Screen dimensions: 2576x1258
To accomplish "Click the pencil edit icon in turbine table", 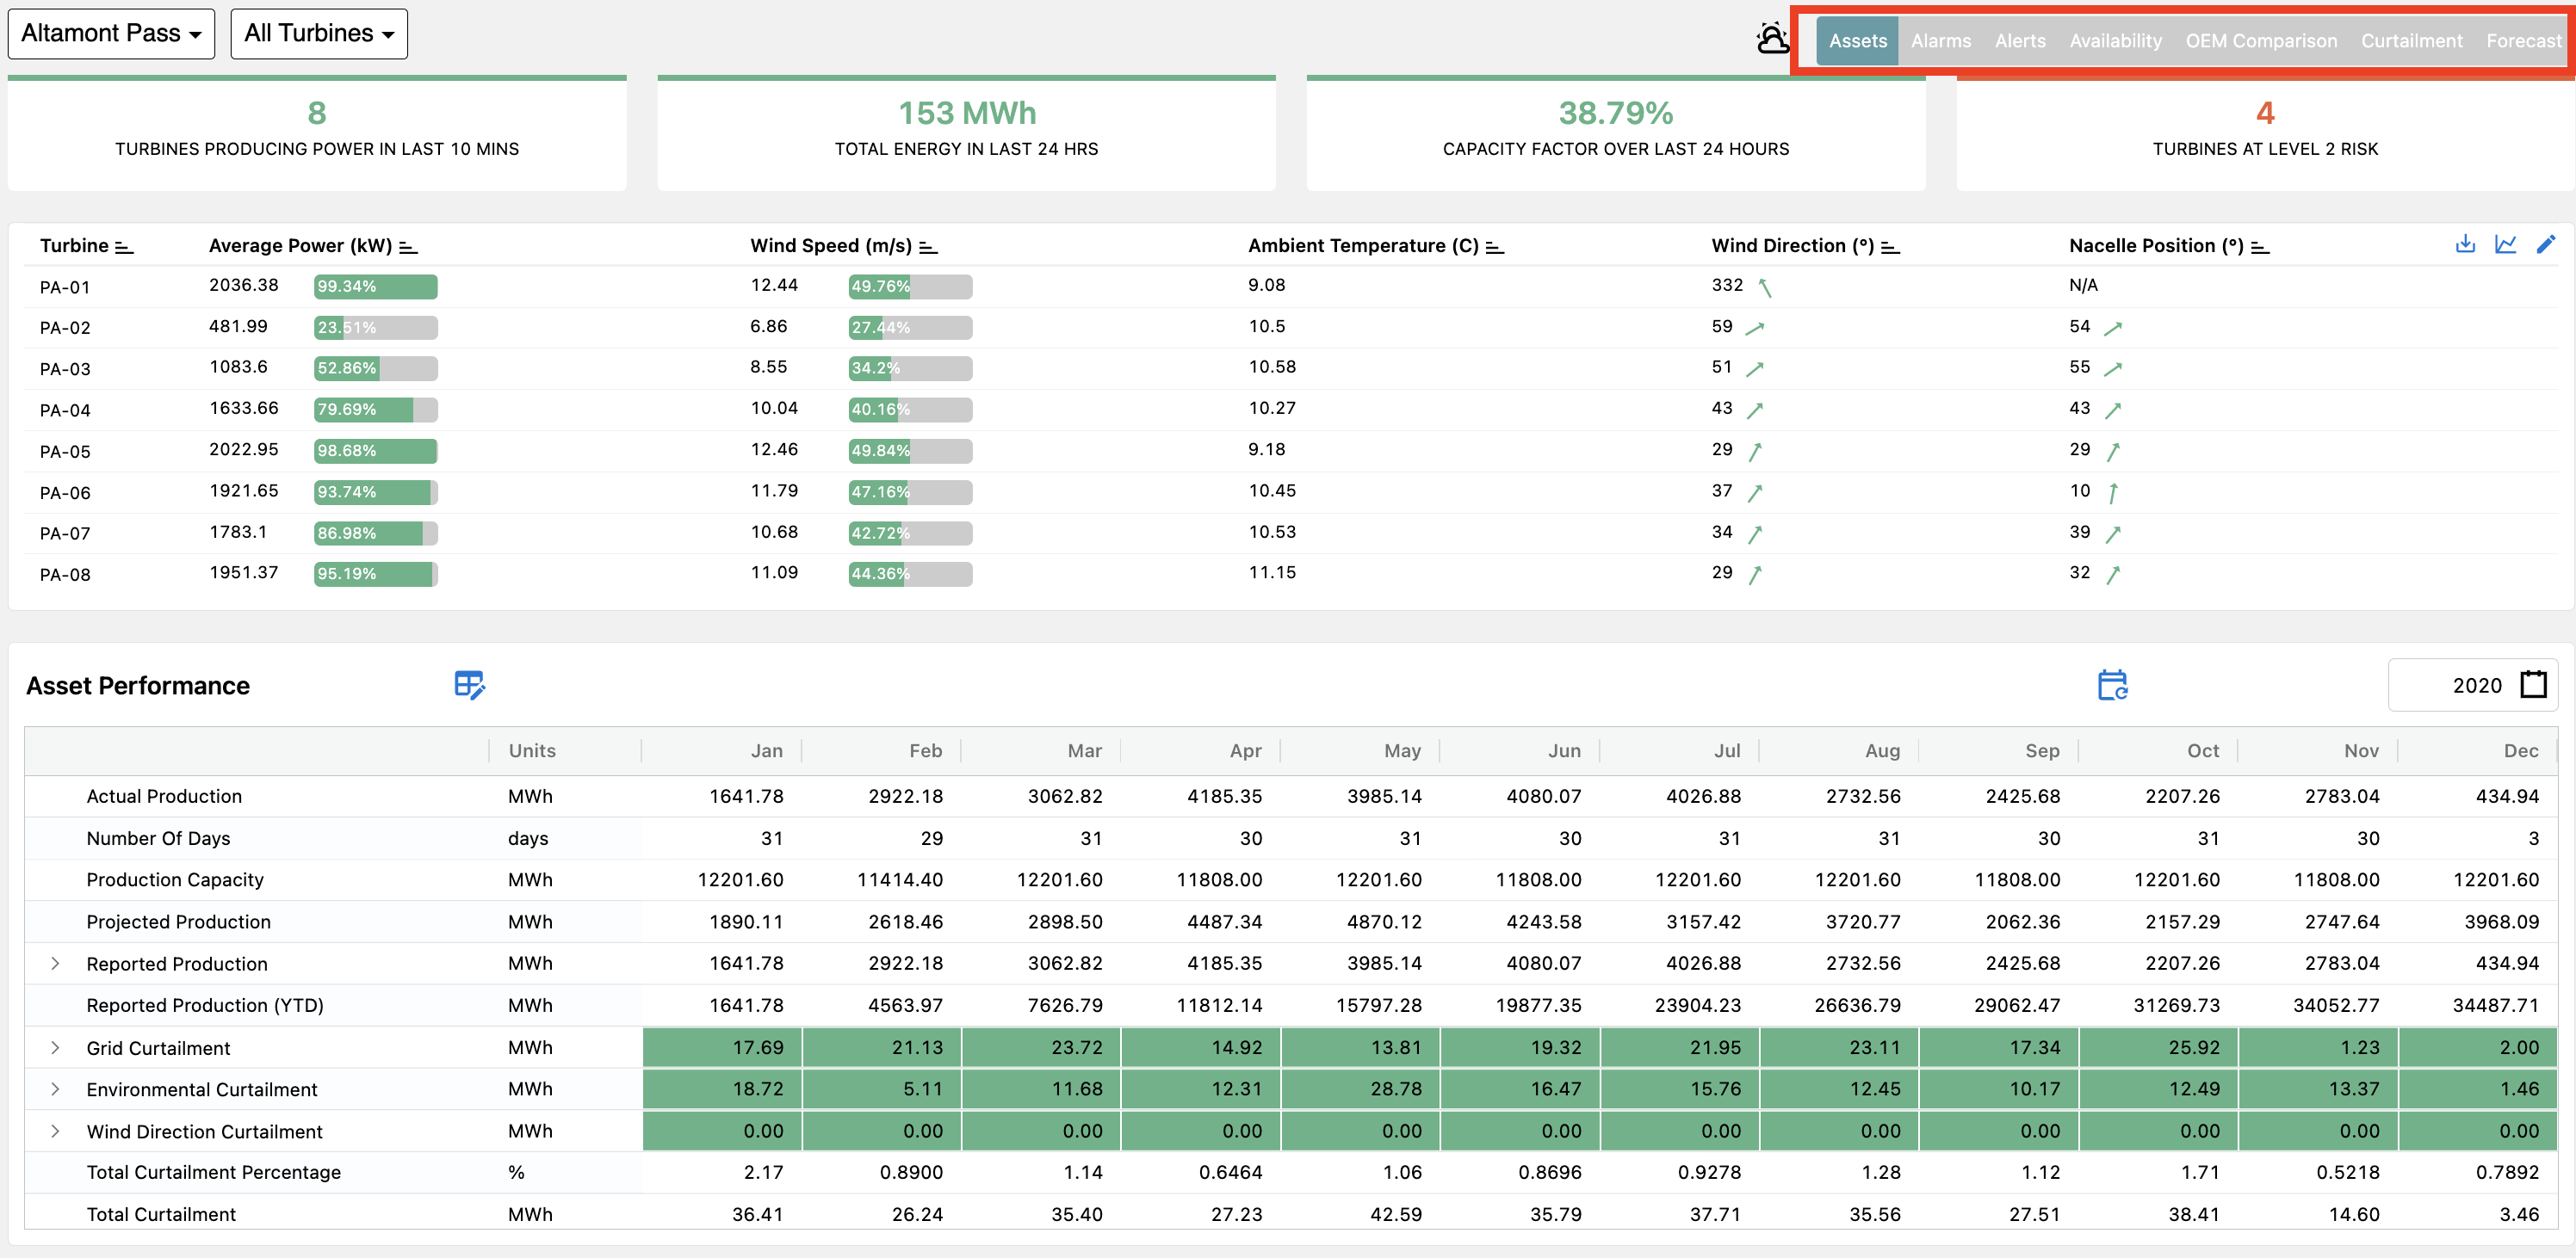I will [2546, 244].
